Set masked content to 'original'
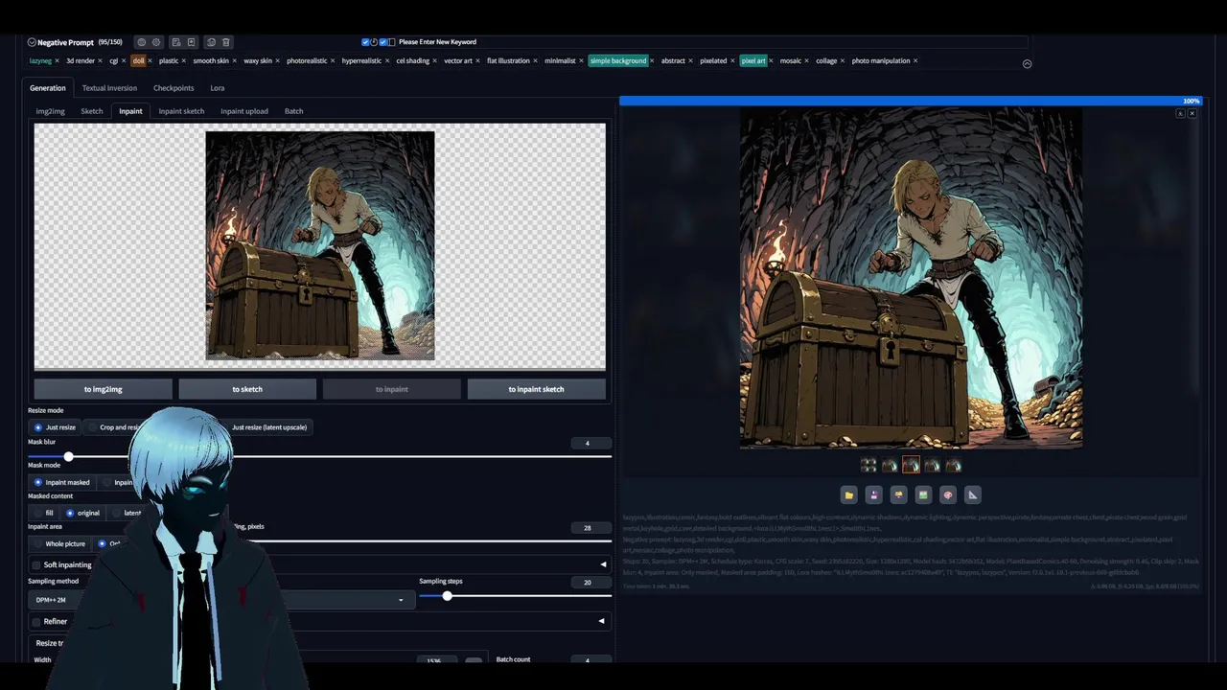Screen dimensions: 1227x690 83,513
